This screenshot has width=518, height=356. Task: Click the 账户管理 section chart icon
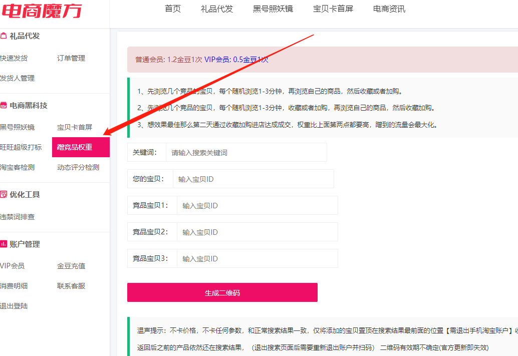point(4,244)
